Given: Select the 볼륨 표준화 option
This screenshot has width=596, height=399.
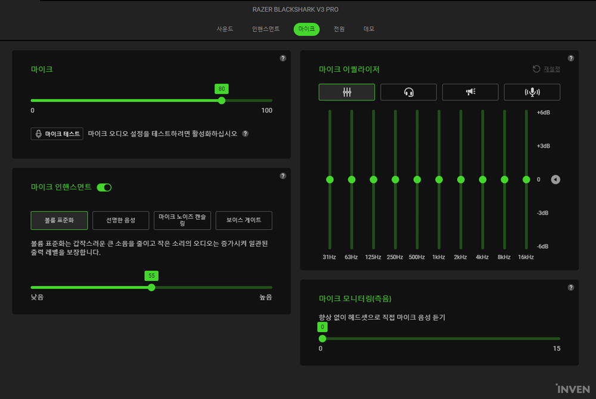Looking at the screenshot, I should tap(59, 221).
